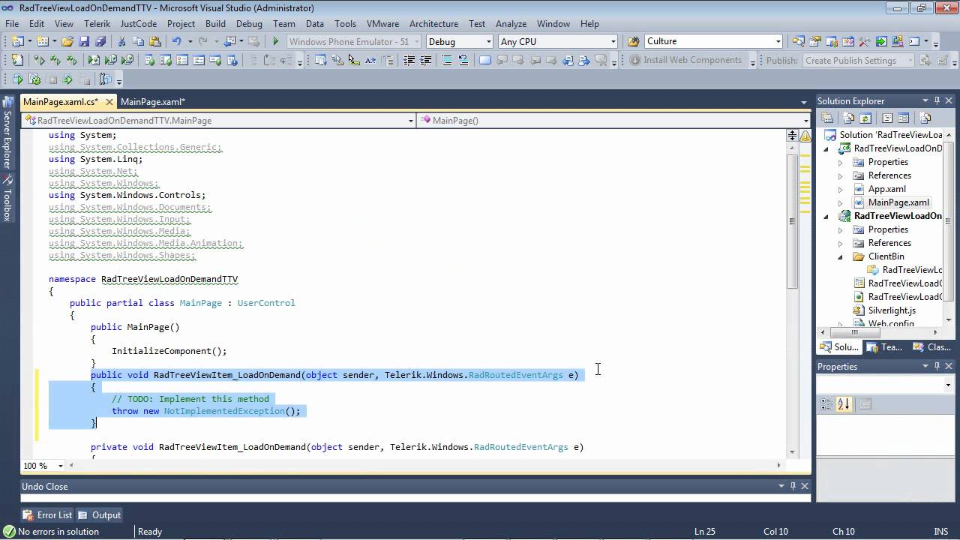Pin toggle for Solution Explorer auto hide
The height and width of the screenshot is (540, 960).
pyautogui.click(x=937, y=100)
